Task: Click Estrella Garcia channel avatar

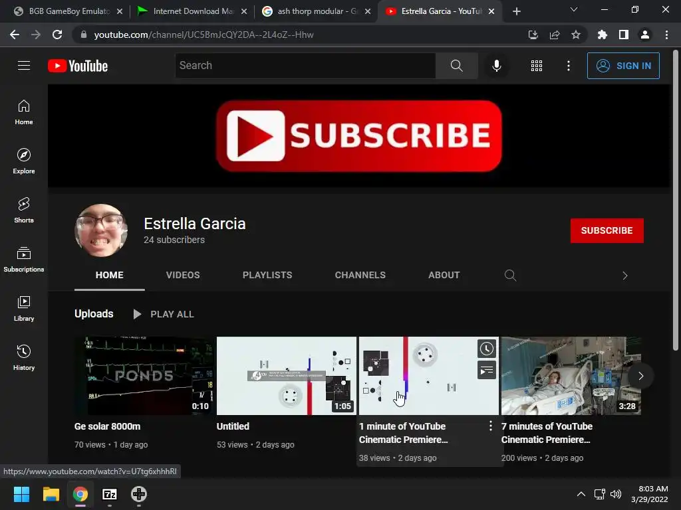Action: (x=101, y=230)
